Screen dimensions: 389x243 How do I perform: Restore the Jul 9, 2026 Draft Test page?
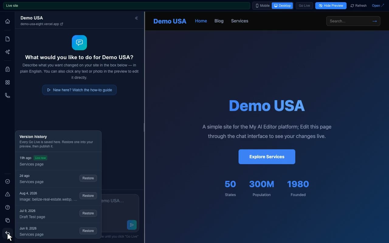click(x=88, y=214)
